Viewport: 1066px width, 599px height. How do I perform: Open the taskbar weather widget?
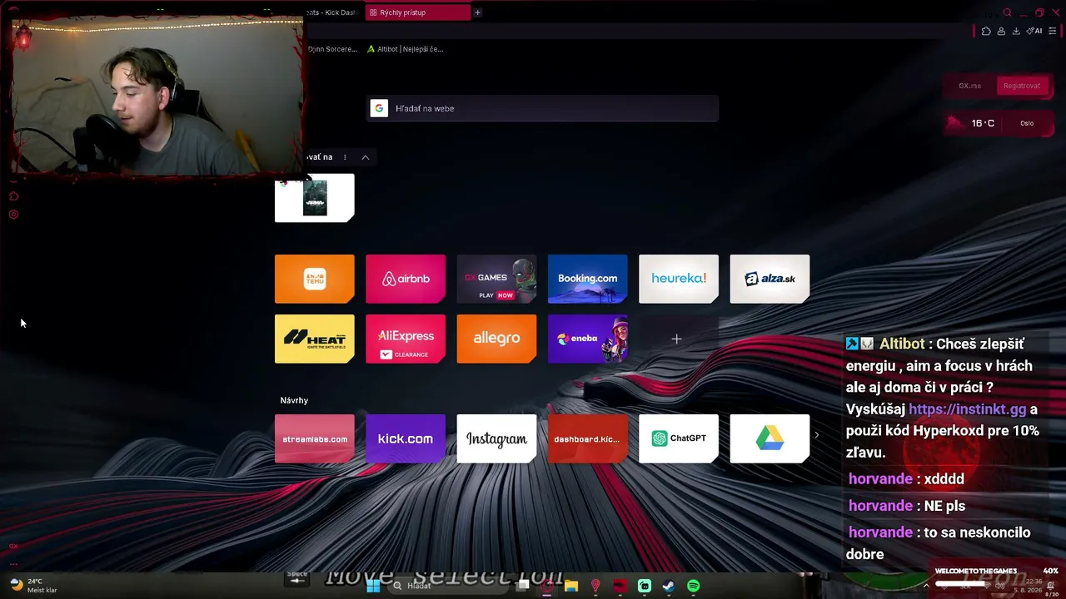coord(33,586)
